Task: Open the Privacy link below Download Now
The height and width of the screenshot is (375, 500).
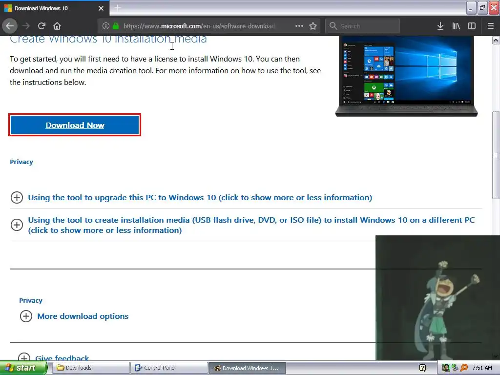Action: tap(21, 162)
